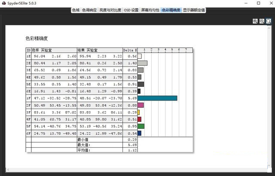Viewport: 275px width, 176px height.
Task: Select the OSD 设置 tab
Action: pos(131,10)
